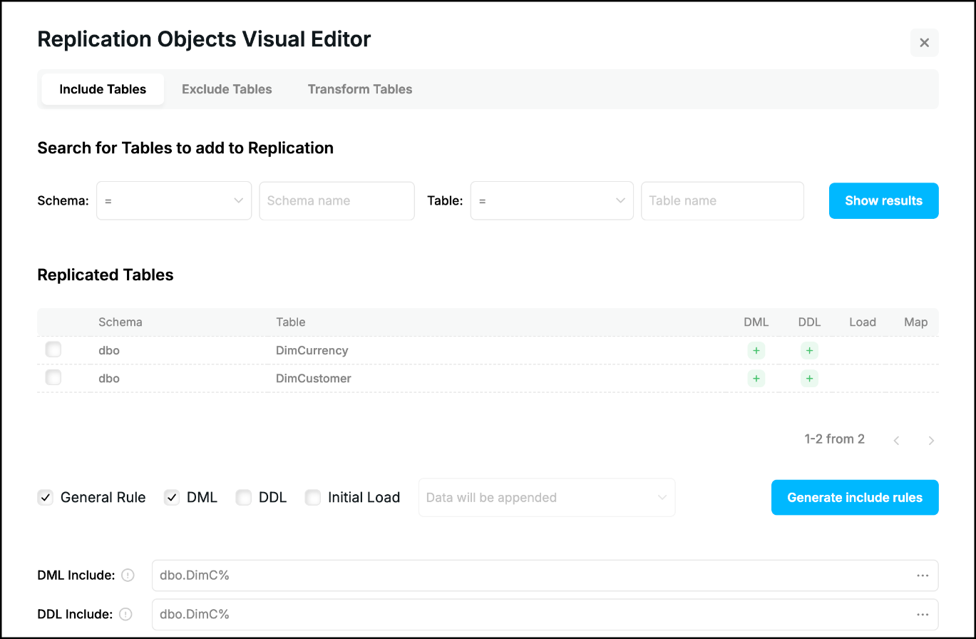Click the dbo schema cell for DimCustomer
Image resolution: width=976 pixels, height=639 pixels.
[109, 379]
